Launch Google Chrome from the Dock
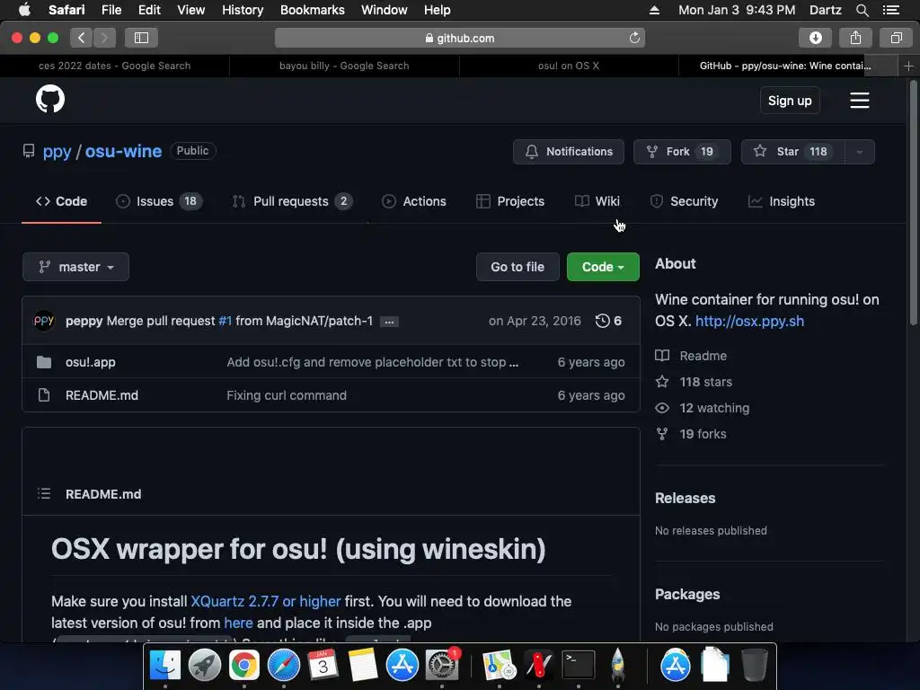The image size is (920, 690). (244, 666)
